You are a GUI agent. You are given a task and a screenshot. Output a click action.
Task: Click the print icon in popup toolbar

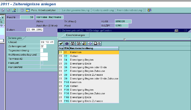click(96, 43)
